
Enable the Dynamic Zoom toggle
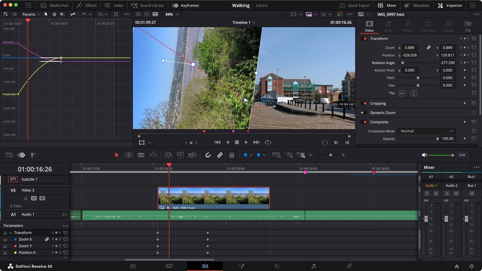tap(364, 113)
